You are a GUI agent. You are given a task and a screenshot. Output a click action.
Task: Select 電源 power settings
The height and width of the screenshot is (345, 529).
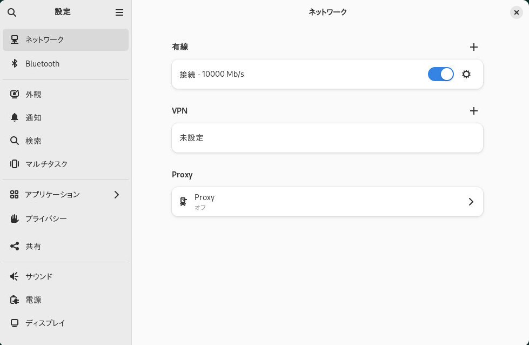[x=34, y=300]
